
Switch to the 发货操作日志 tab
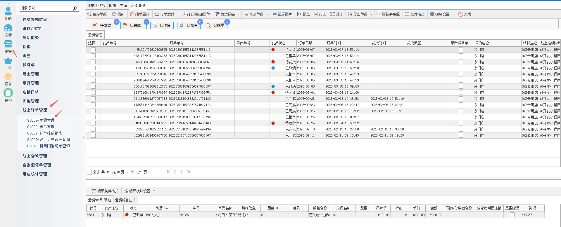pyautogui.click(x=125, y=200)
